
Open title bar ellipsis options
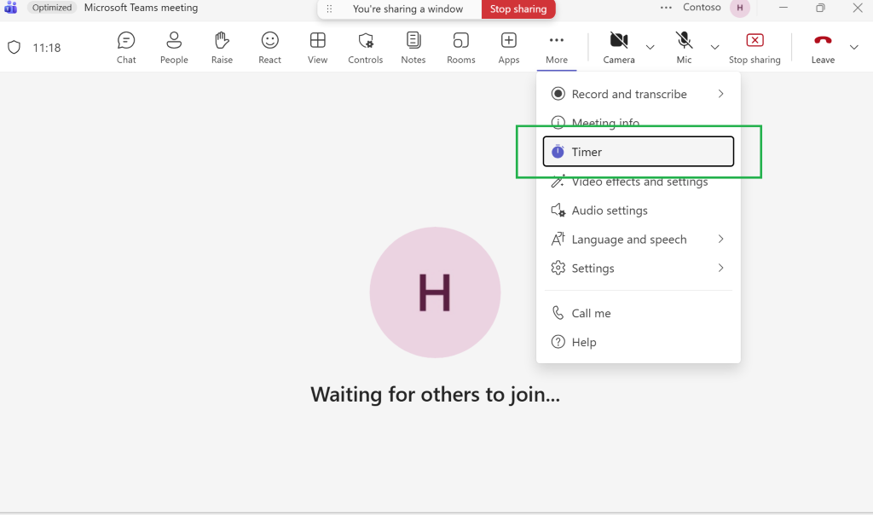click(666, 8)
